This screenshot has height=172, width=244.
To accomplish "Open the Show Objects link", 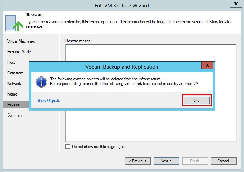I will (48, 100).
